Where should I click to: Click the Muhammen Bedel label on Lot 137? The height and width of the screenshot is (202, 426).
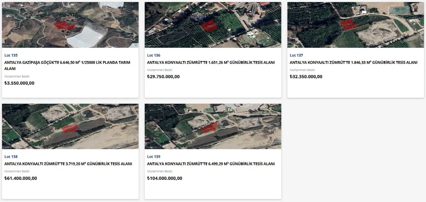[302, 70]
